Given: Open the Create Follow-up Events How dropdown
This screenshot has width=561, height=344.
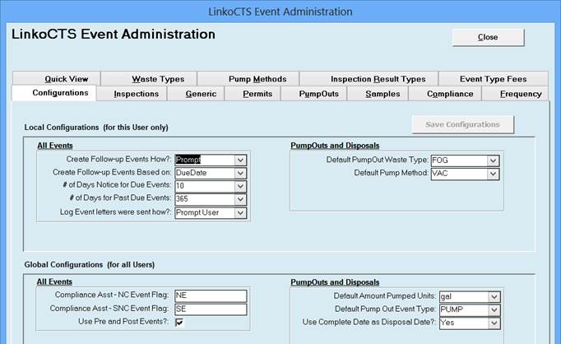Looking at the screenshot, I should [x=240, y=160].
